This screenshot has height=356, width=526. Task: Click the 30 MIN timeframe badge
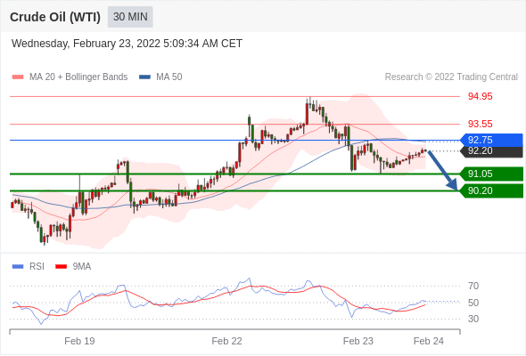(x=130, y=17)
